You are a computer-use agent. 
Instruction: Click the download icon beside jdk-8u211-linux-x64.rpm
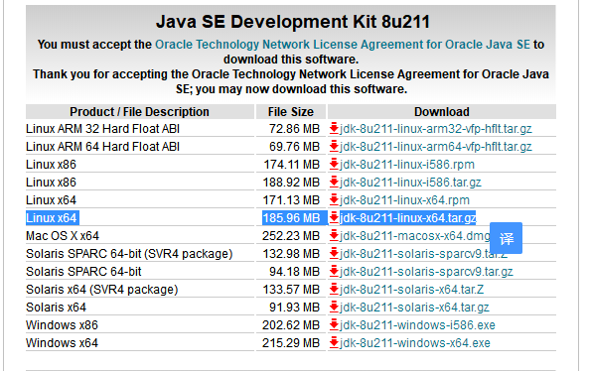[334, 200]
